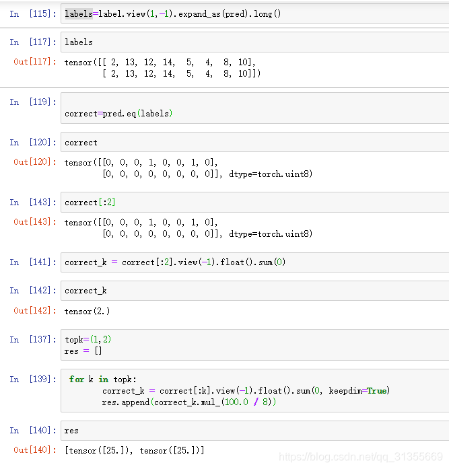Click 'dtype=torch.uint8)' in Out[120]
Screen dimensions: 449x469
click(x=271, y=174)
